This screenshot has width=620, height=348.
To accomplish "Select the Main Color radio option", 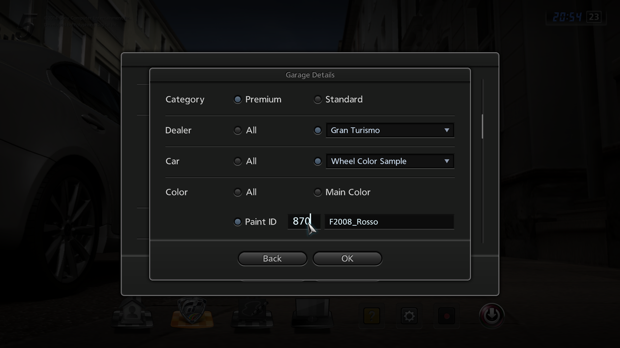I will (x=317, y=192).
